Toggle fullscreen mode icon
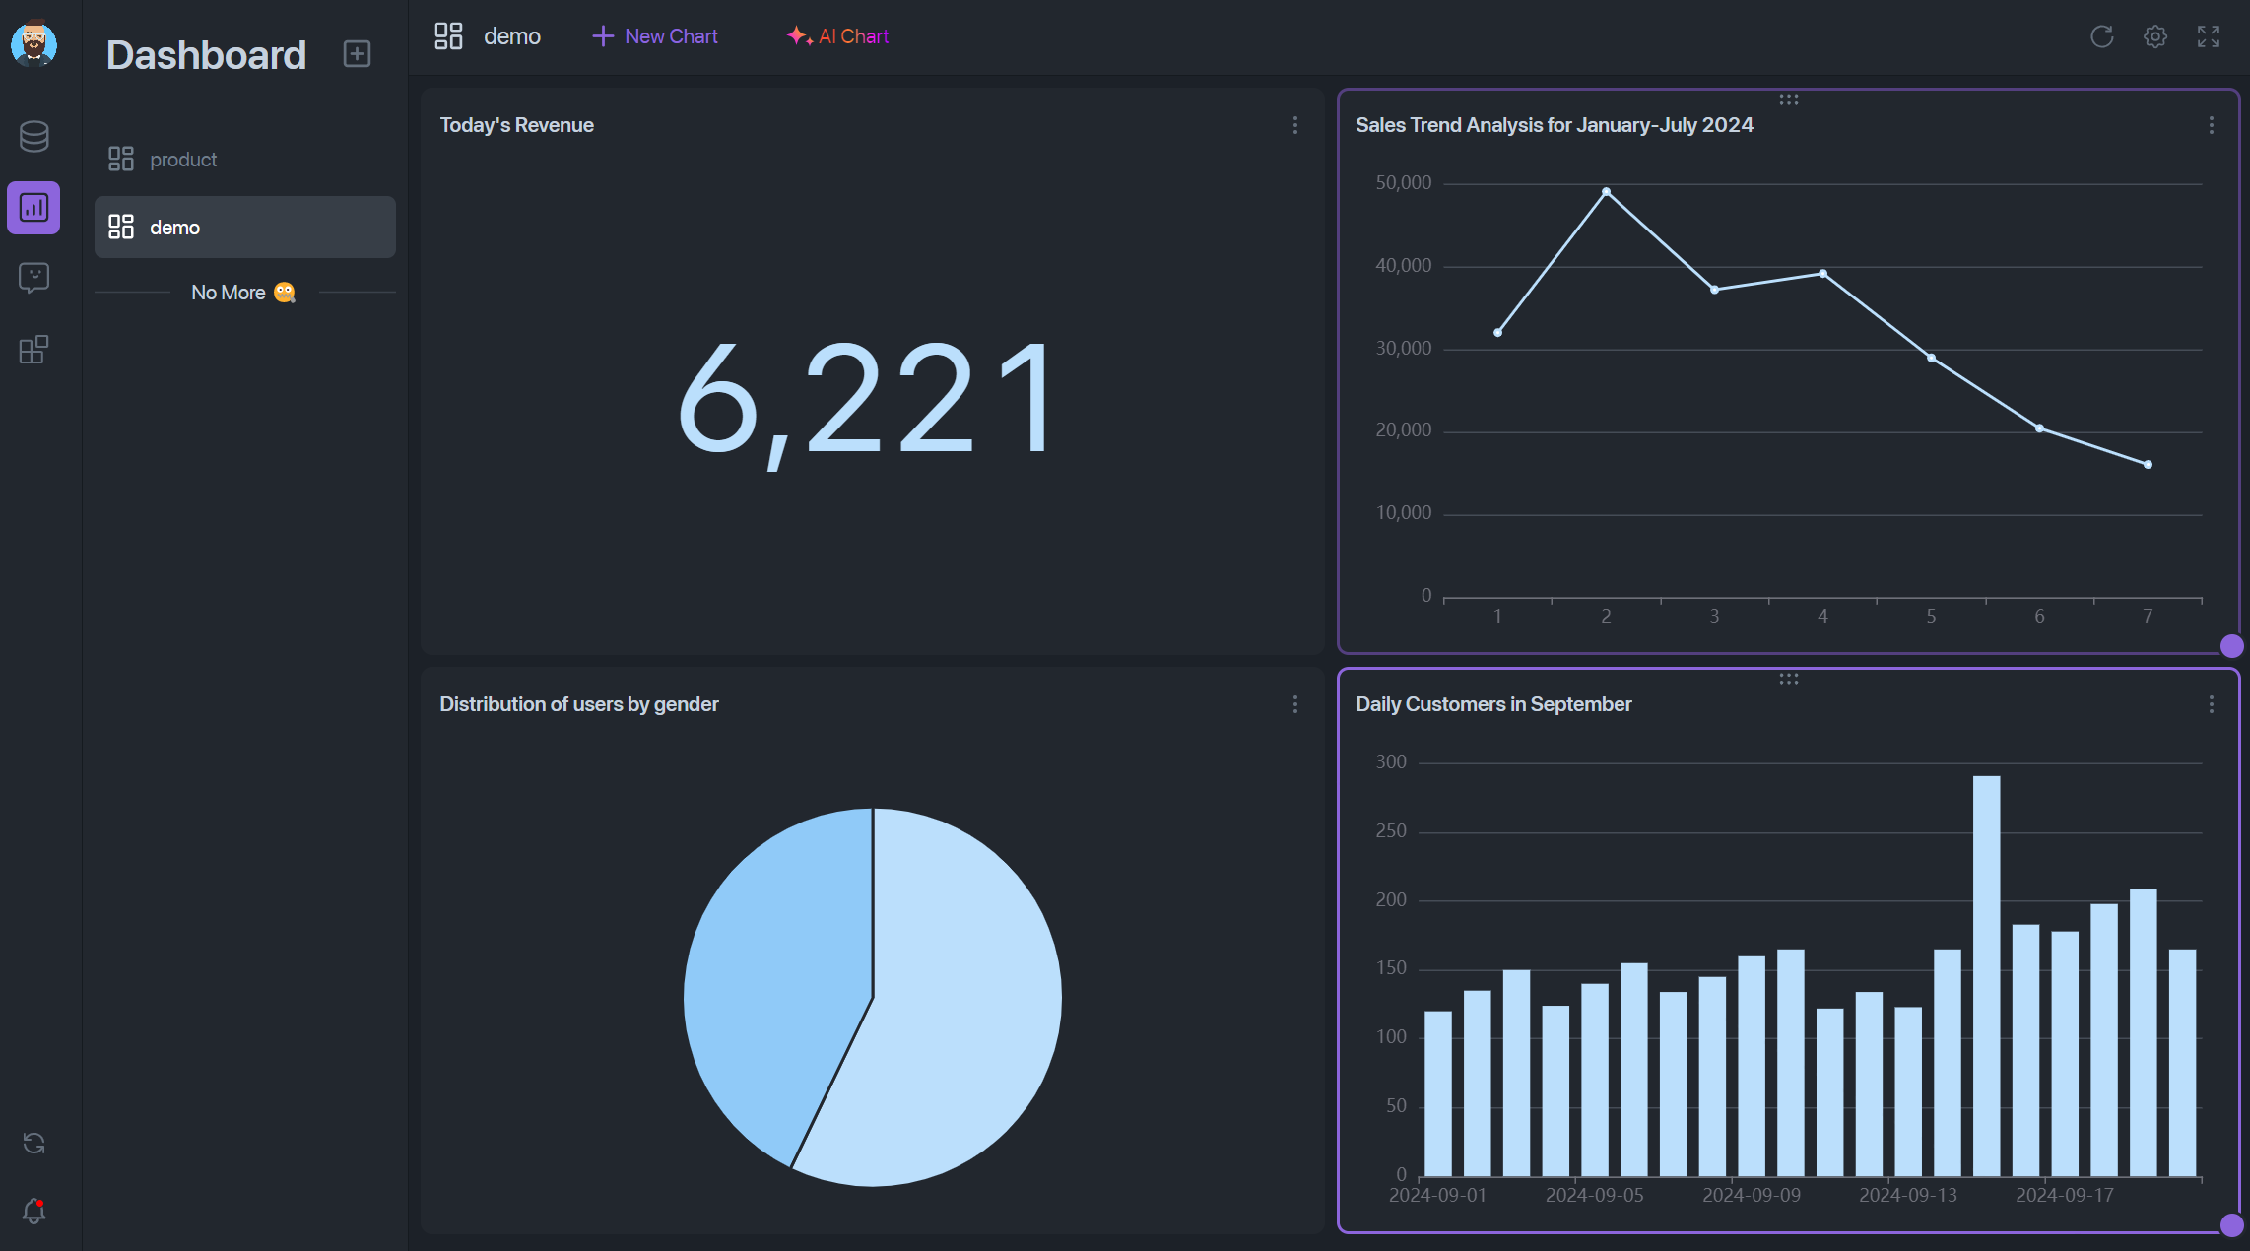The image size is (2250, 1251). click(2209, 36)
